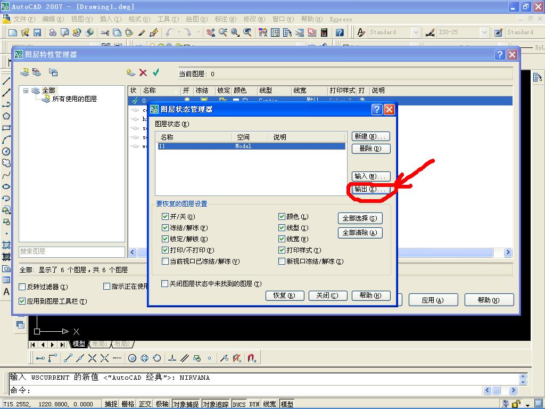Screen dimensions: 545x409
Task: Enable 关闭图层状态中未找到的图层 checkbox
Action: tap(165, 284)
